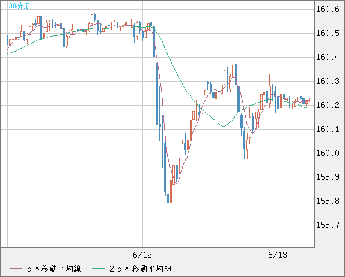Screen dimensions: 345x277
Task: Select the 160.5 price axis label
Action: (x=328, y=34)
